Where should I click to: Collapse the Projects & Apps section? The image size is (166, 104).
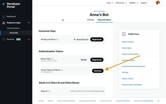click(x=29, y=23)
